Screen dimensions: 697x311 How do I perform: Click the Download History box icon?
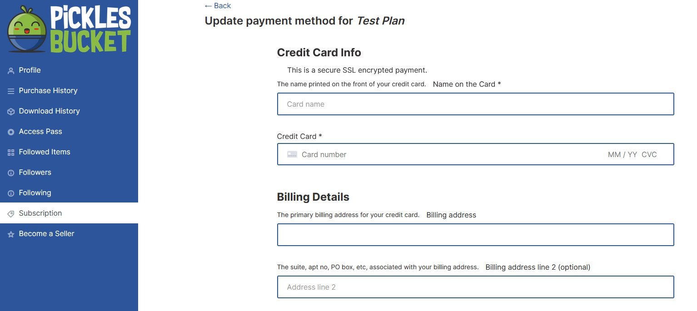click(x=11, y=112)
